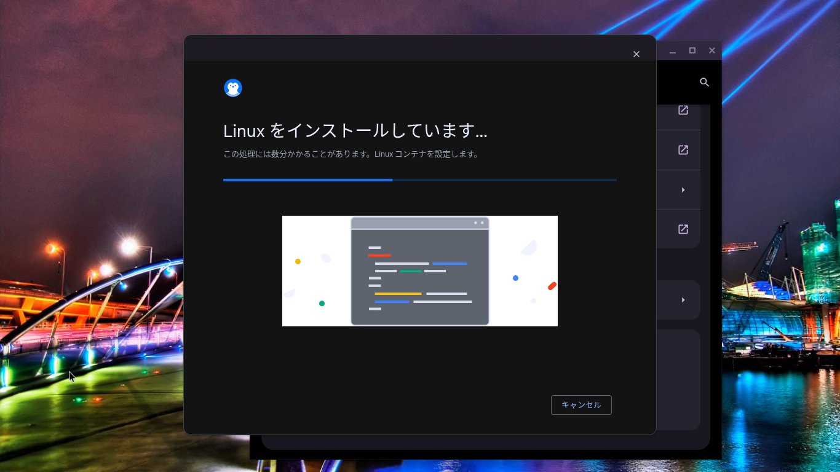Viewport: 840px width, 472px height.
Task: Maximize the Settings window behind the dialog
Action: (692, 50)
